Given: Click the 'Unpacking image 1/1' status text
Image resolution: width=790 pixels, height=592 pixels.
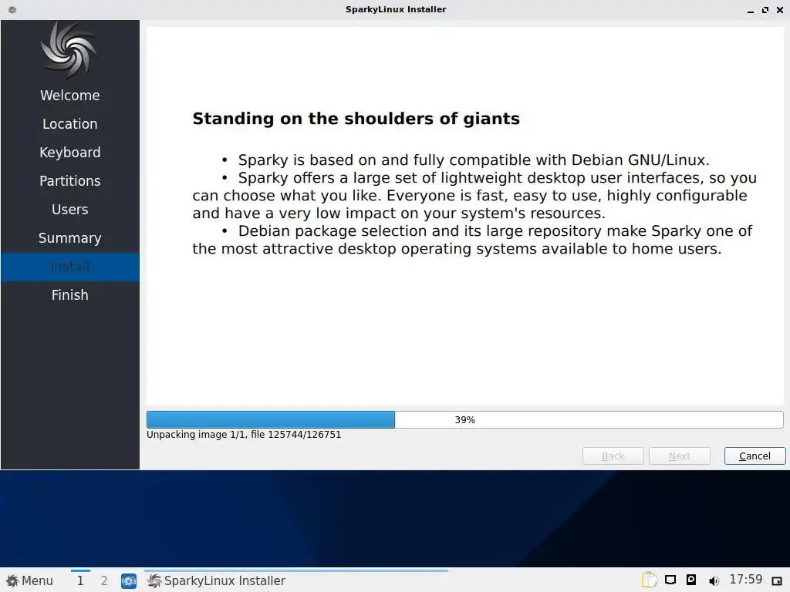Looking at the screenshot, I should pos(244,435).
